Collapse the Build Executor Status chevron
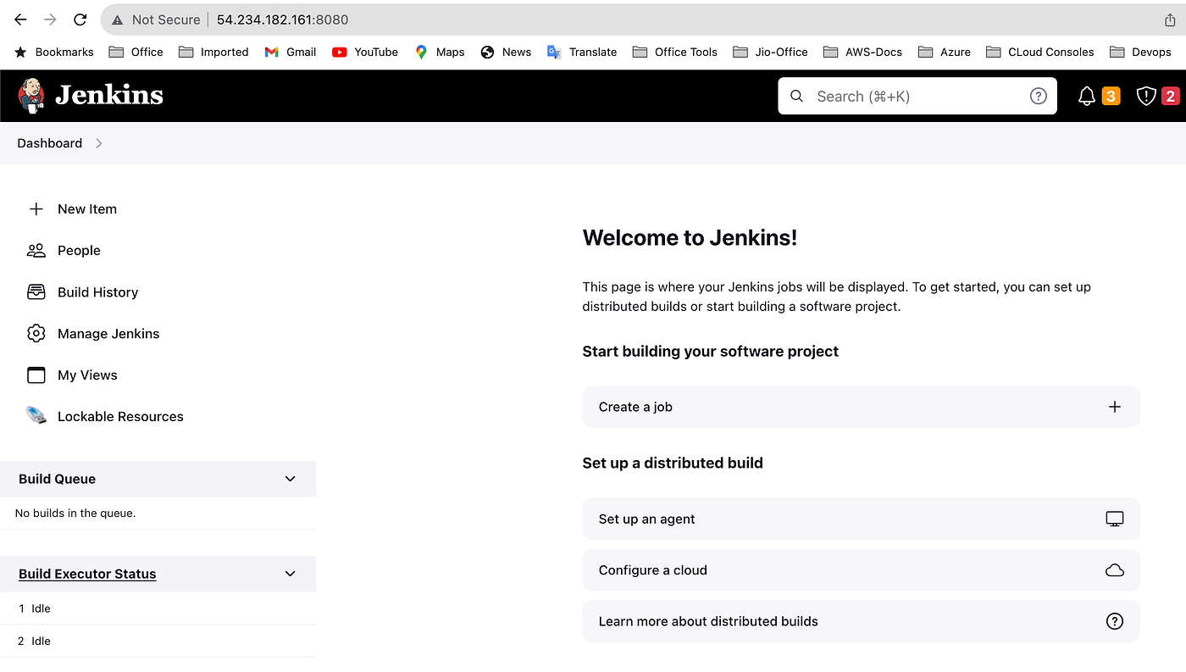 click(x=291, y=574)
